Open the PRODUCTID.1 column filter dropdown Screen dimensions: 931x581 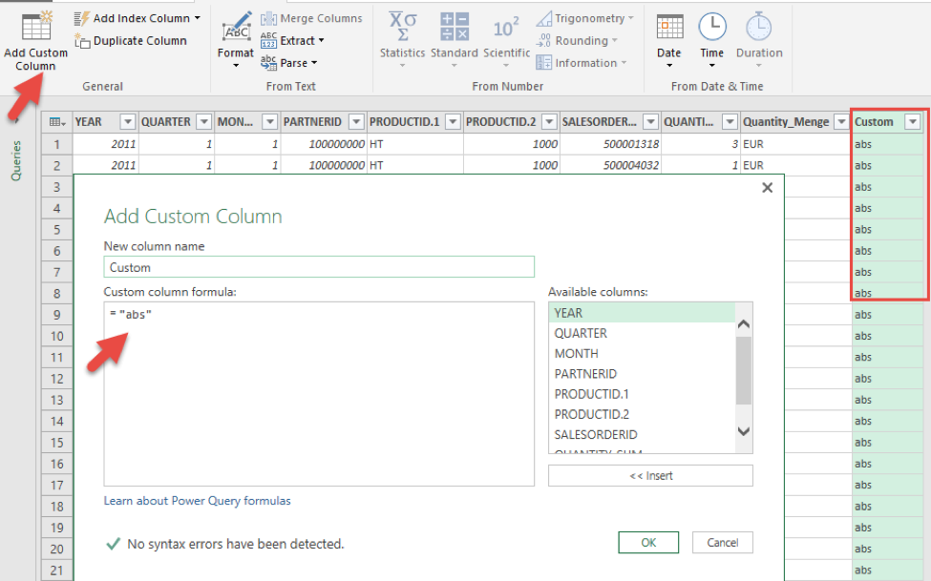[453, 122]
